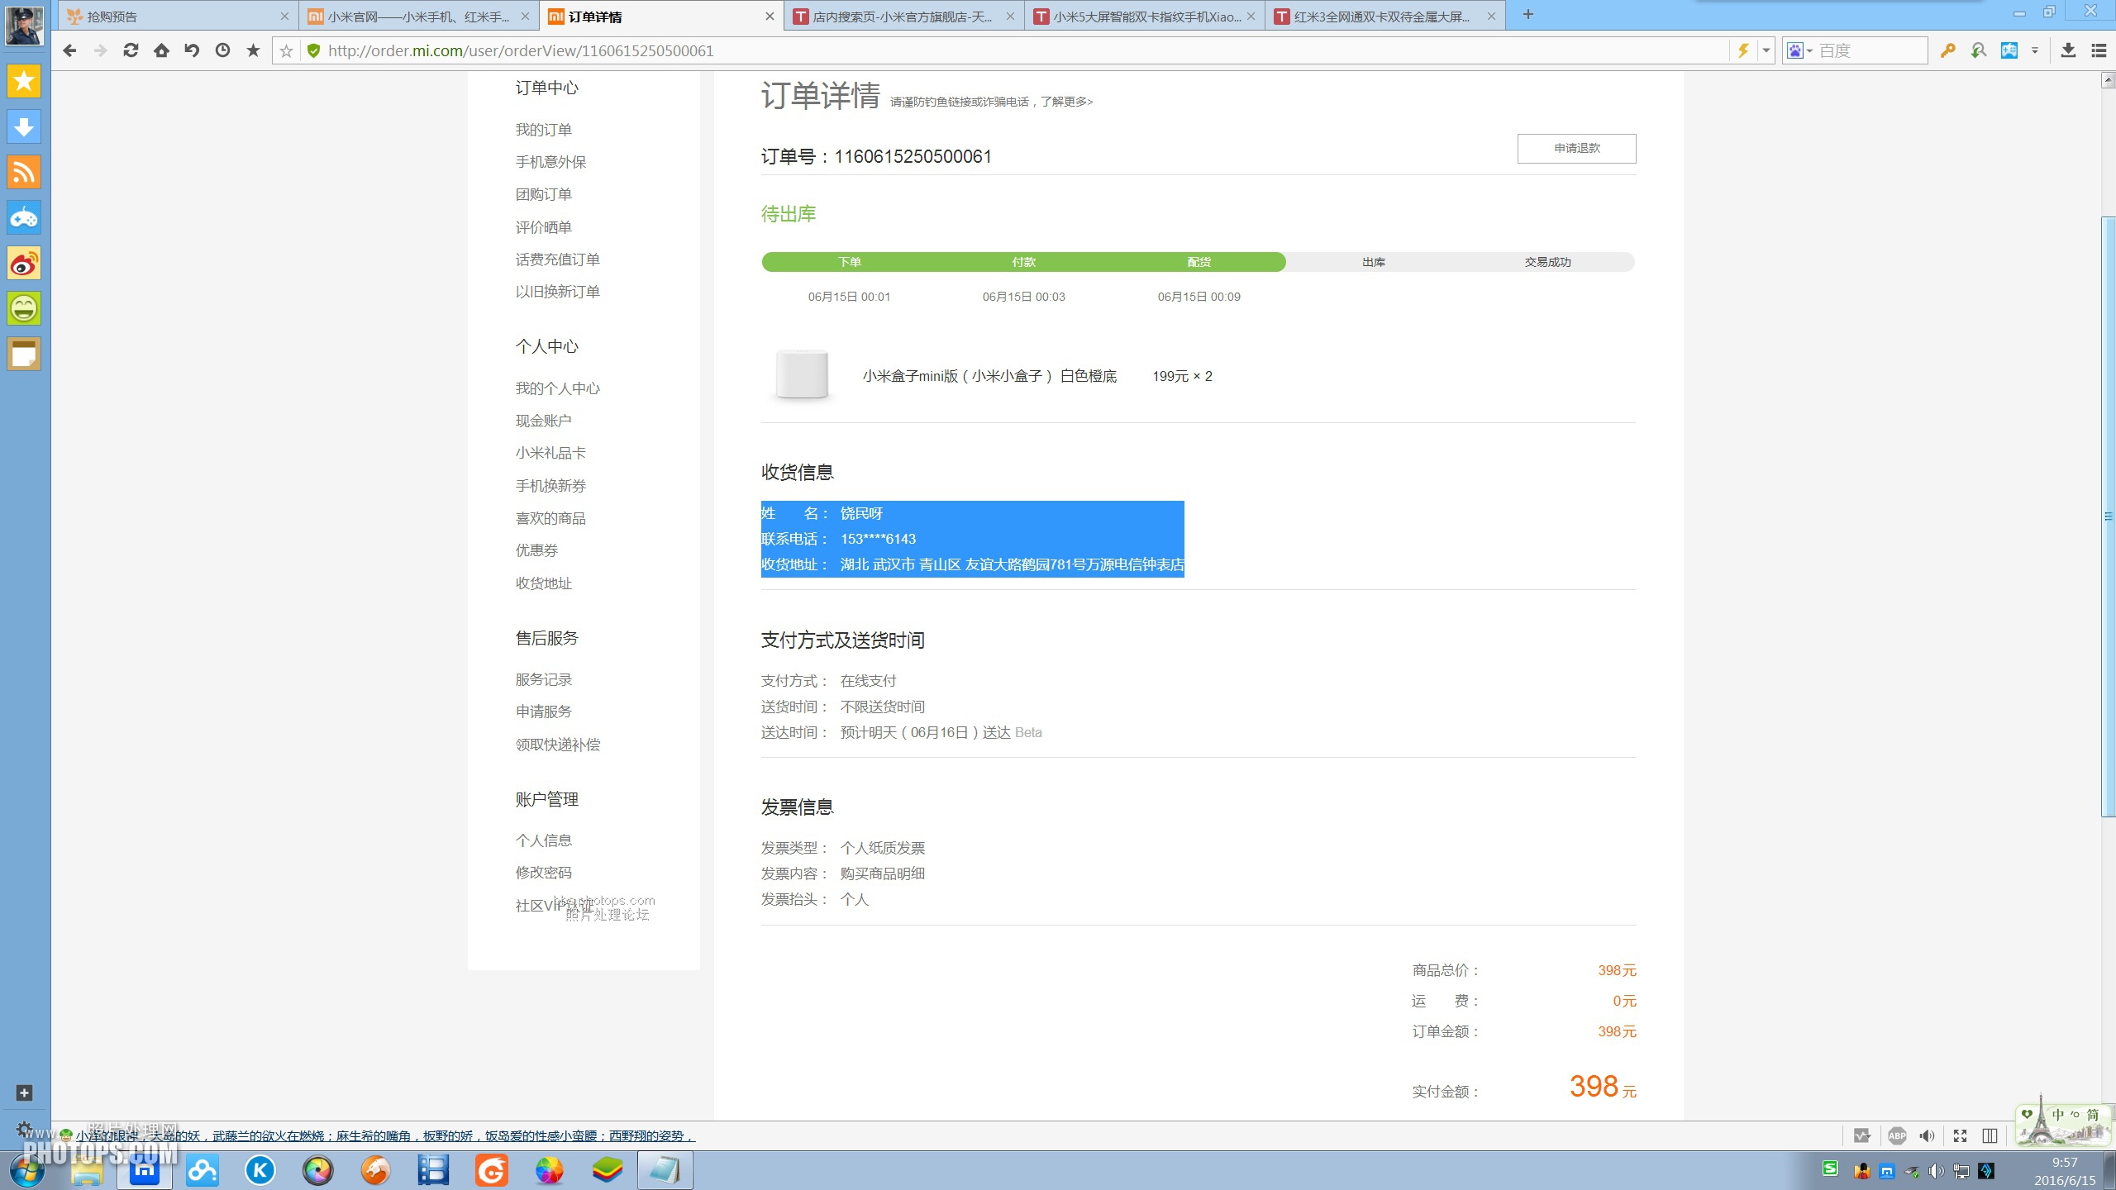Bookmark this page with outline star
This screenshot has height=1190, width=2116.
(x=286, y=51)
